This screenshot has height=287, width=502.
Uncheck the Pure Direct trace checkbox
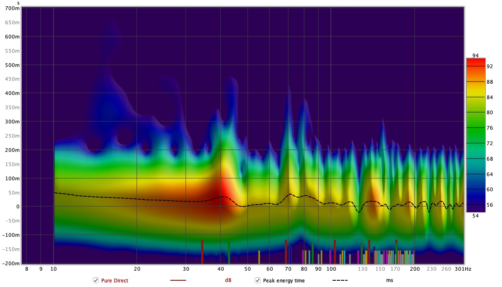[96, 280]
